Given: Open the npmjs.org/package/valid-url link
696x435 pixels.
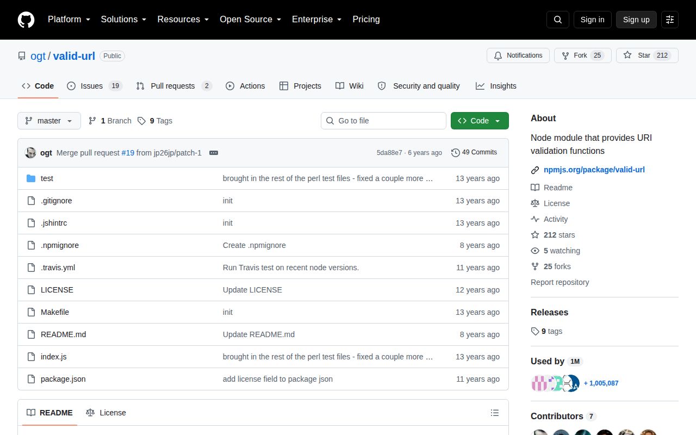Looking at the screenshot, I should 594,170.
